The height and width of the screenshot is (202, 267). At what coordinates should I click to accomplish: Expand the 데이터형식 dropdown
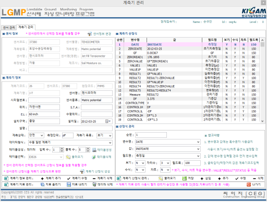(70, 142)
